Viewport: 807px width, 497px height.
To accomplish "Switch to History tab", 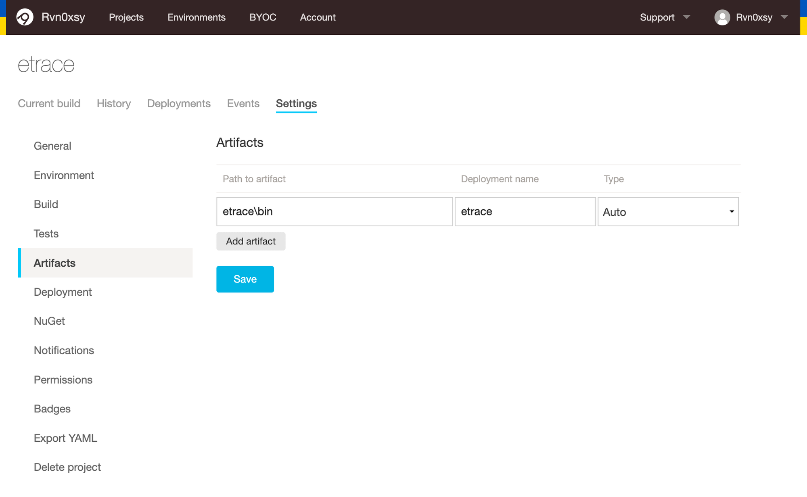I will (114, 104).
